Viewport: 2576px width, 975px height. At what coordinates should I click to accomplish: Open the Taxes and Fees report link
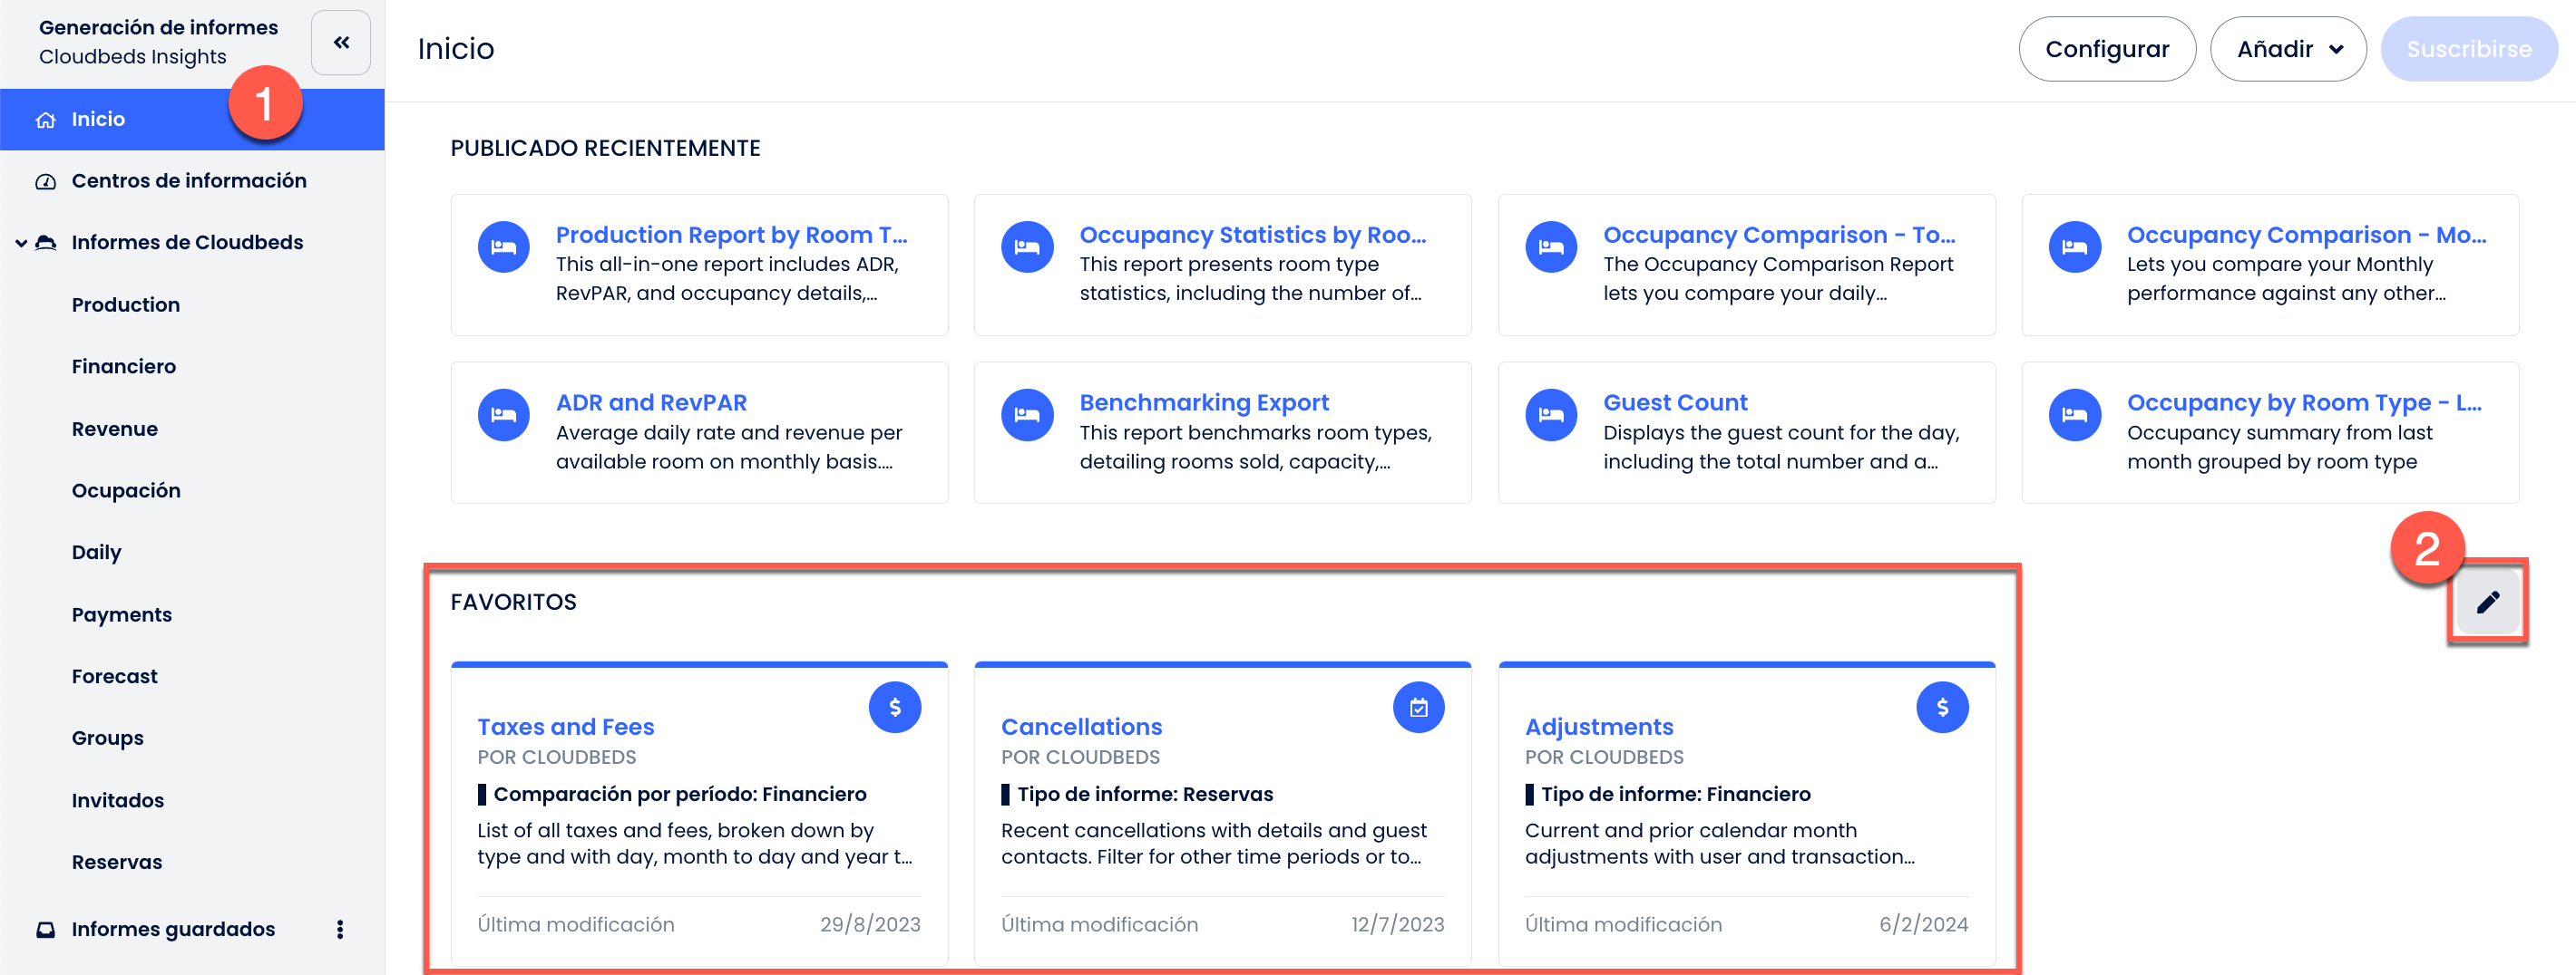[x=565, y=726]
